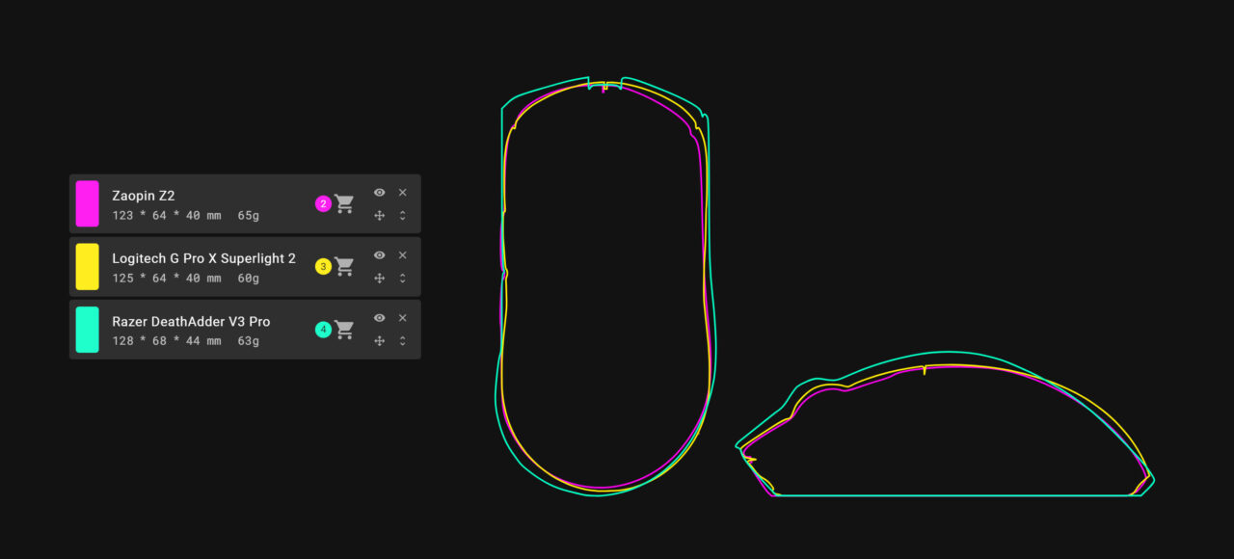Expand the Logitech G Pro X Superlight 2 row chevrons

403,279
